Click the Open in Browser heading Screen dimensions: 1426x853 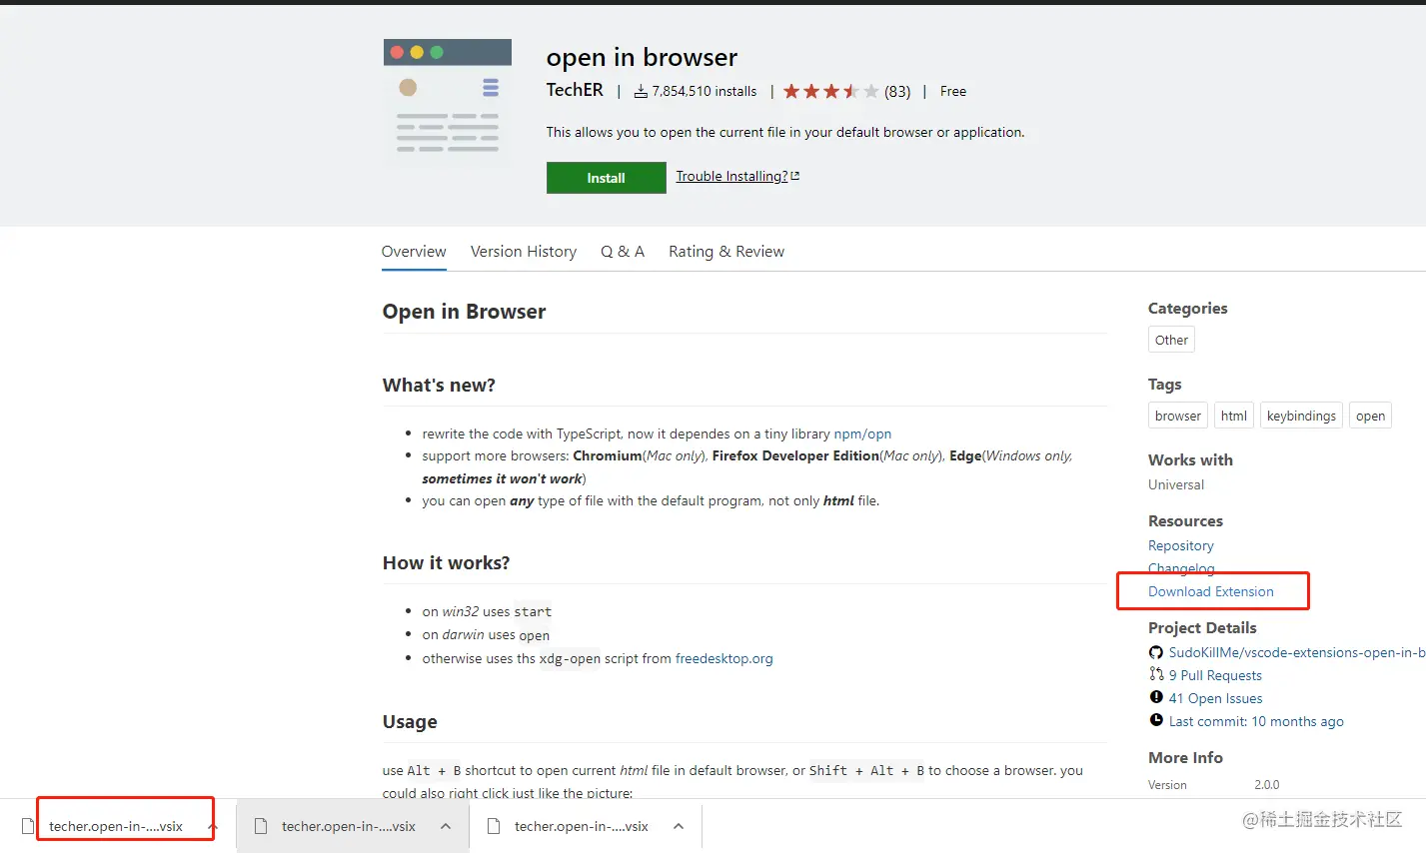pos(464,312)
